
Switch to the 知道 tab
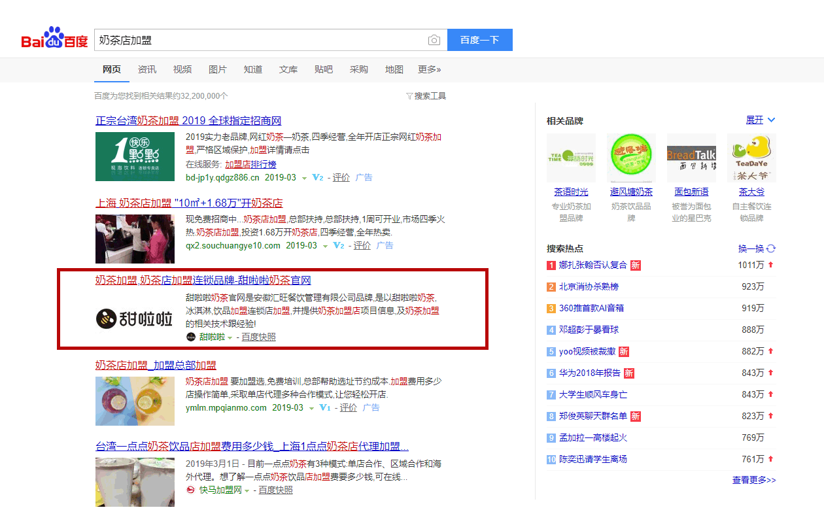click(x=253, y=69)
